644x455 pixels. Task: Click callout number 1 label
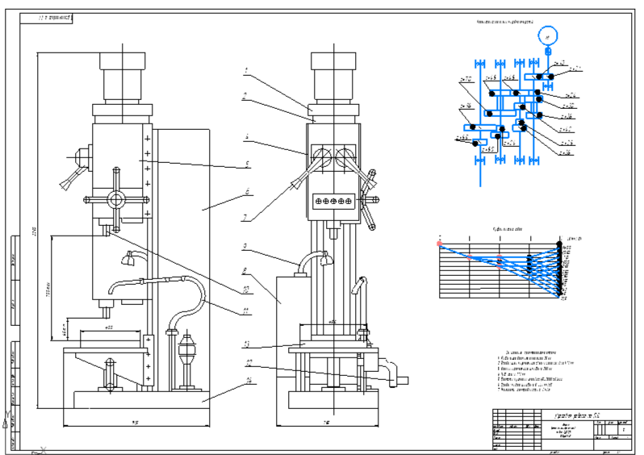(246, 71)
